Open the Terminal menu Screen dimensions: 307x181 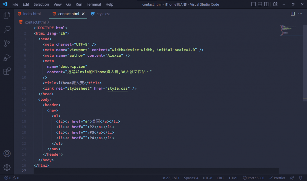coord(94,4)
